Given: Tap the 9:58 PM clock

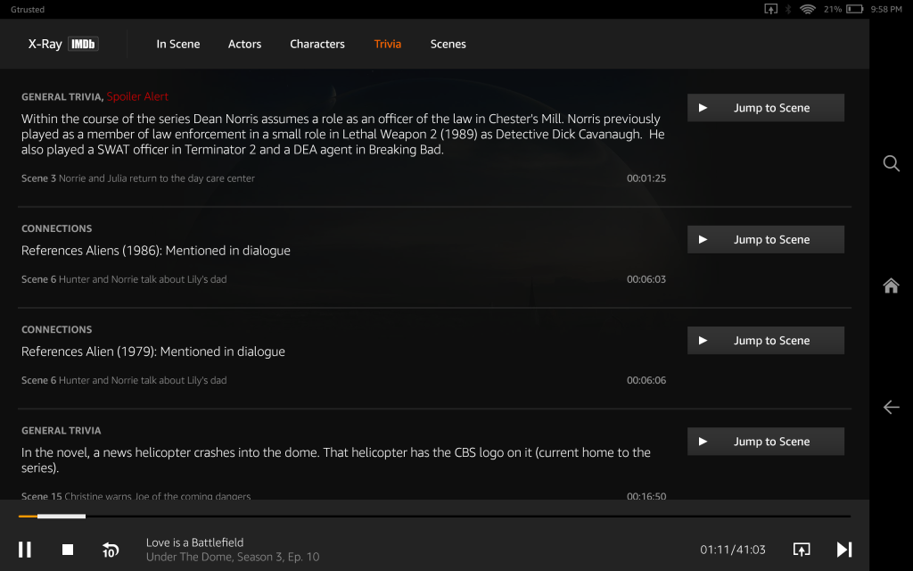Looking at the screenshot, I should coord(886,9).
